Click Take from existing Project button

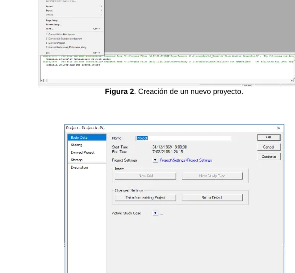pyautogui.click(x=146, y=198)
